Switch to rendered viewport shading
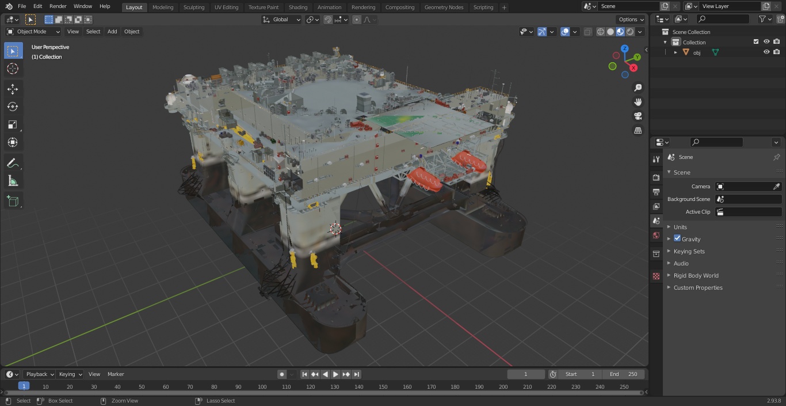This screenshot has height=406, width=786. pos(630,32)
